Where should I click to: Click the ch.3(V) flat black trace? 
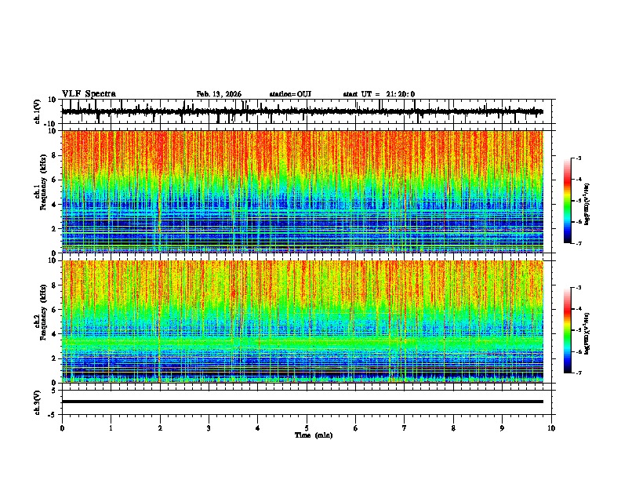303,402
